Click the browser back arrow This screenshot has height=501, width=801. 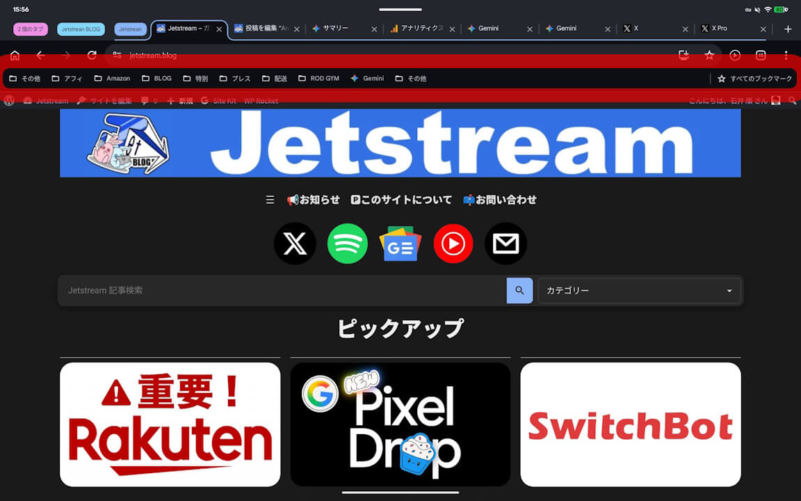click(40, 55)
